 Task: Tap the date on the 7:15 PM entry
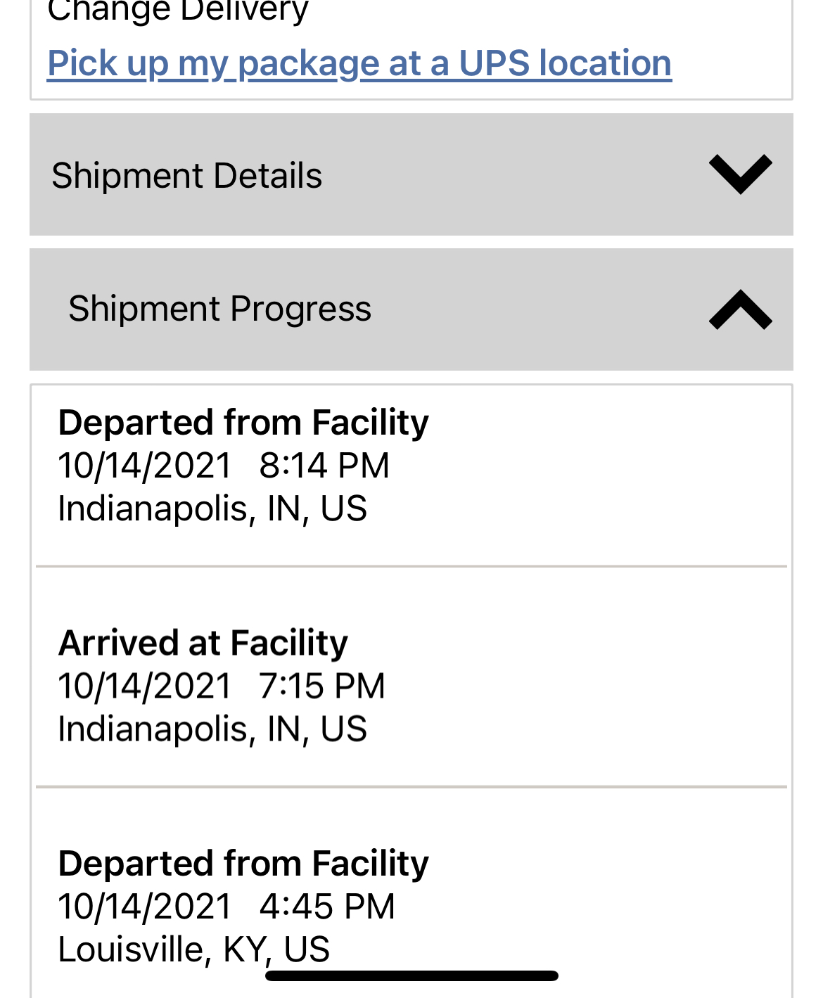click(x=145, y=686)
